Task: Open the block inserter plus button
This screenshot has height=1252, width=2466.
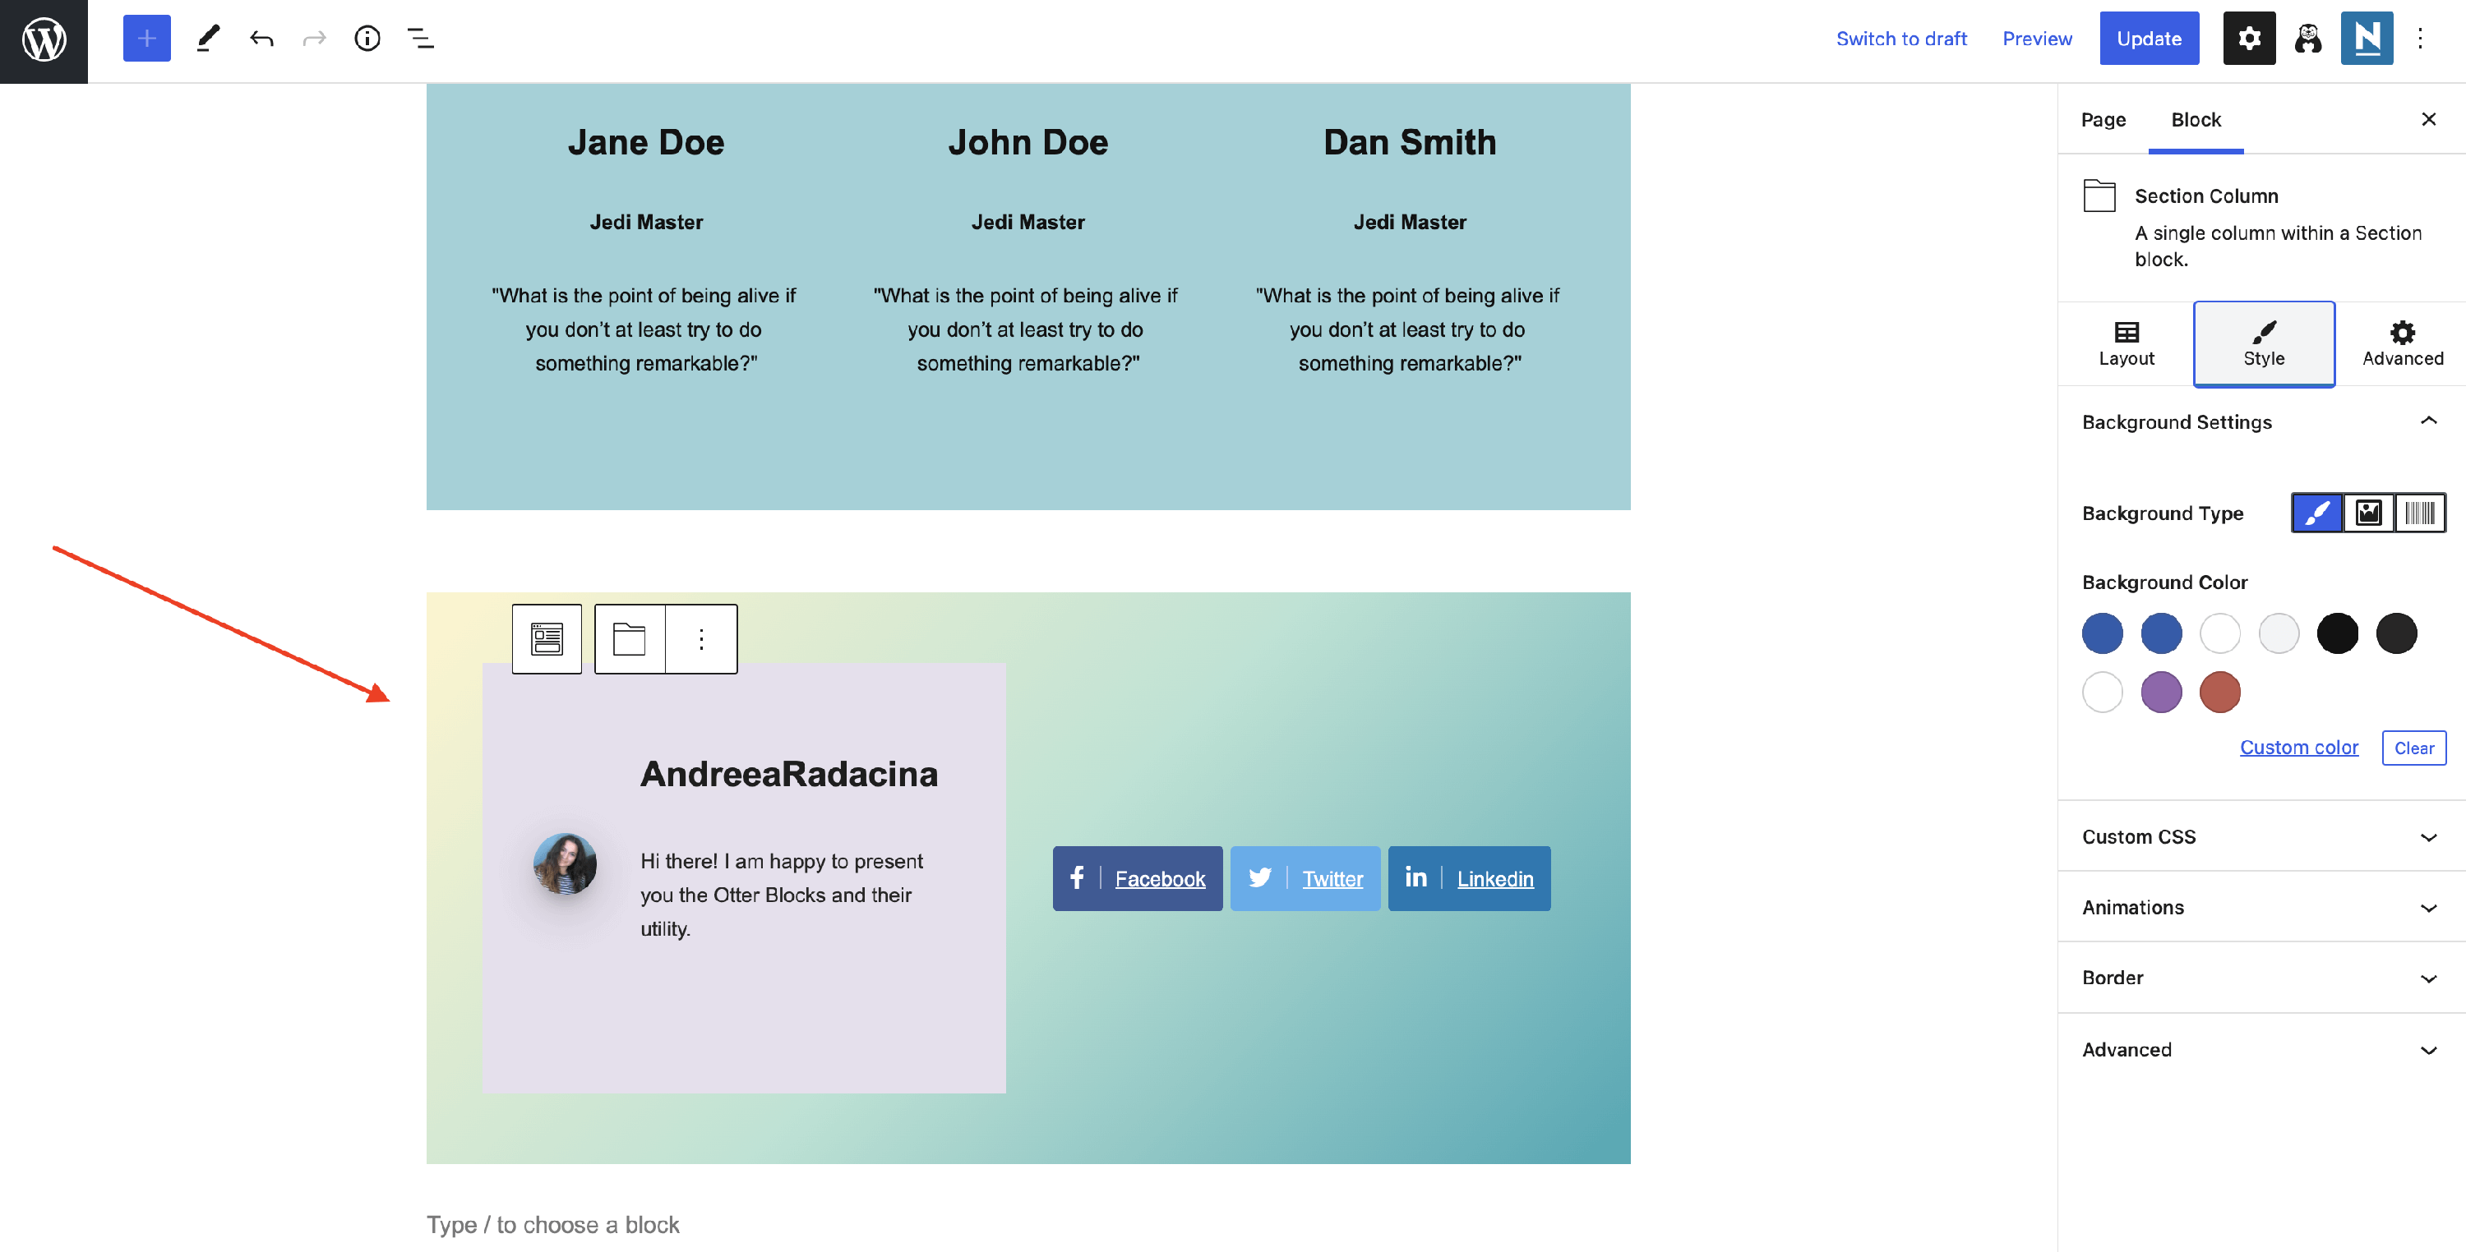Action: click(x=146, y=39)
